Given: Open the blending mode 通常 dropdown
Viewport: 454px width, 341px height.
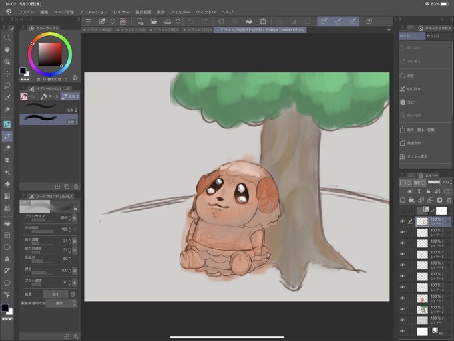Looking at the screenshot, I should pos(419,183).
